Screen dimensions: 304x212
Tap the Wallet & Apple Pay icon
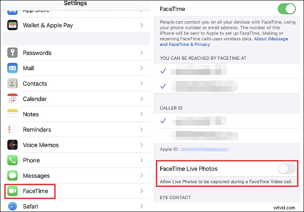click(13, 25)
